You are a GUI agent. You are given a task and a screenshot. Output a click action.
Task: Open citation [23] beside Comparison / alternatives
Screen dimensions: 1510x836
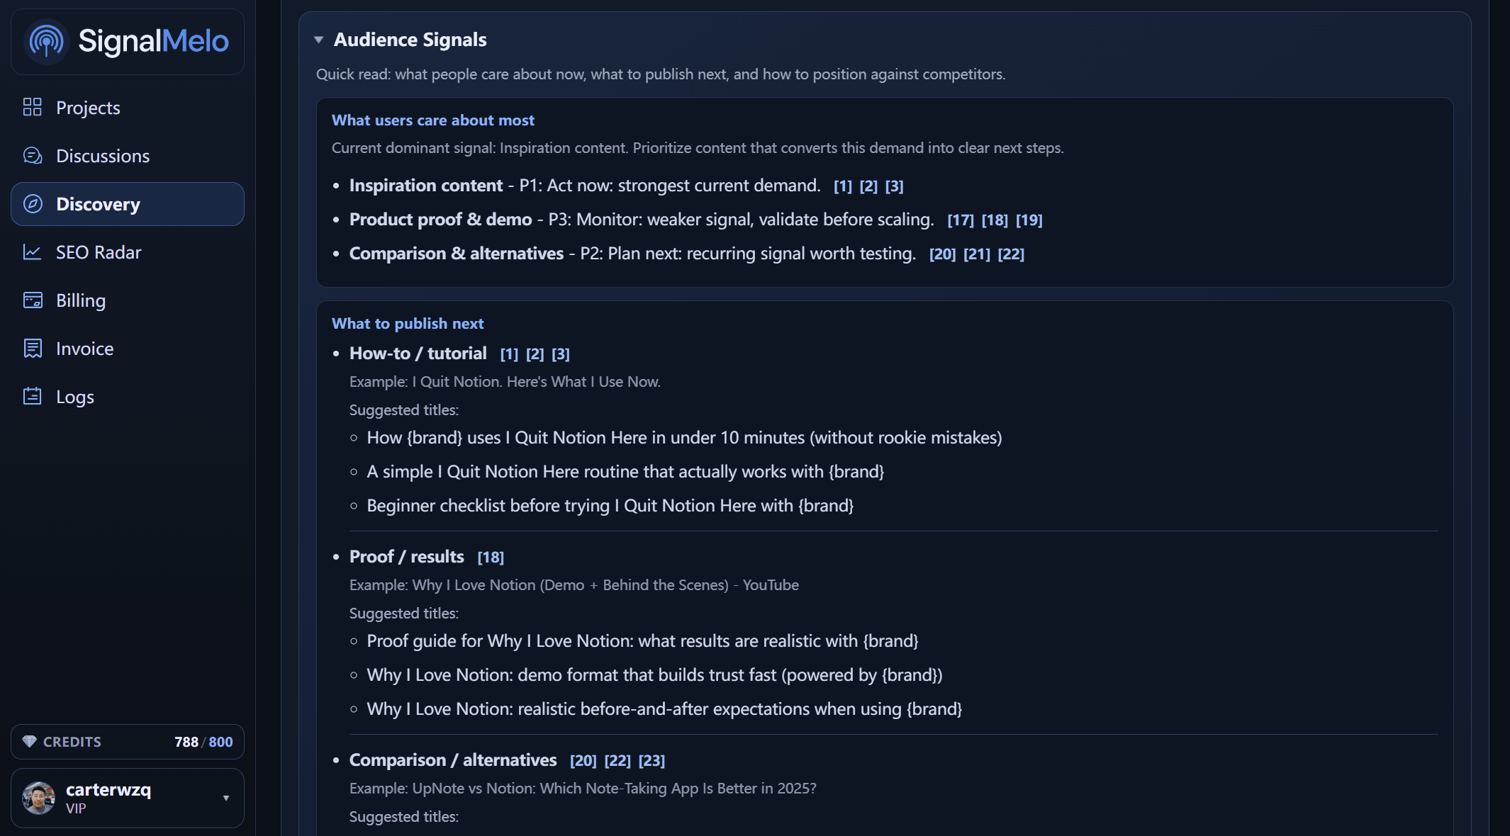(651, 761)
